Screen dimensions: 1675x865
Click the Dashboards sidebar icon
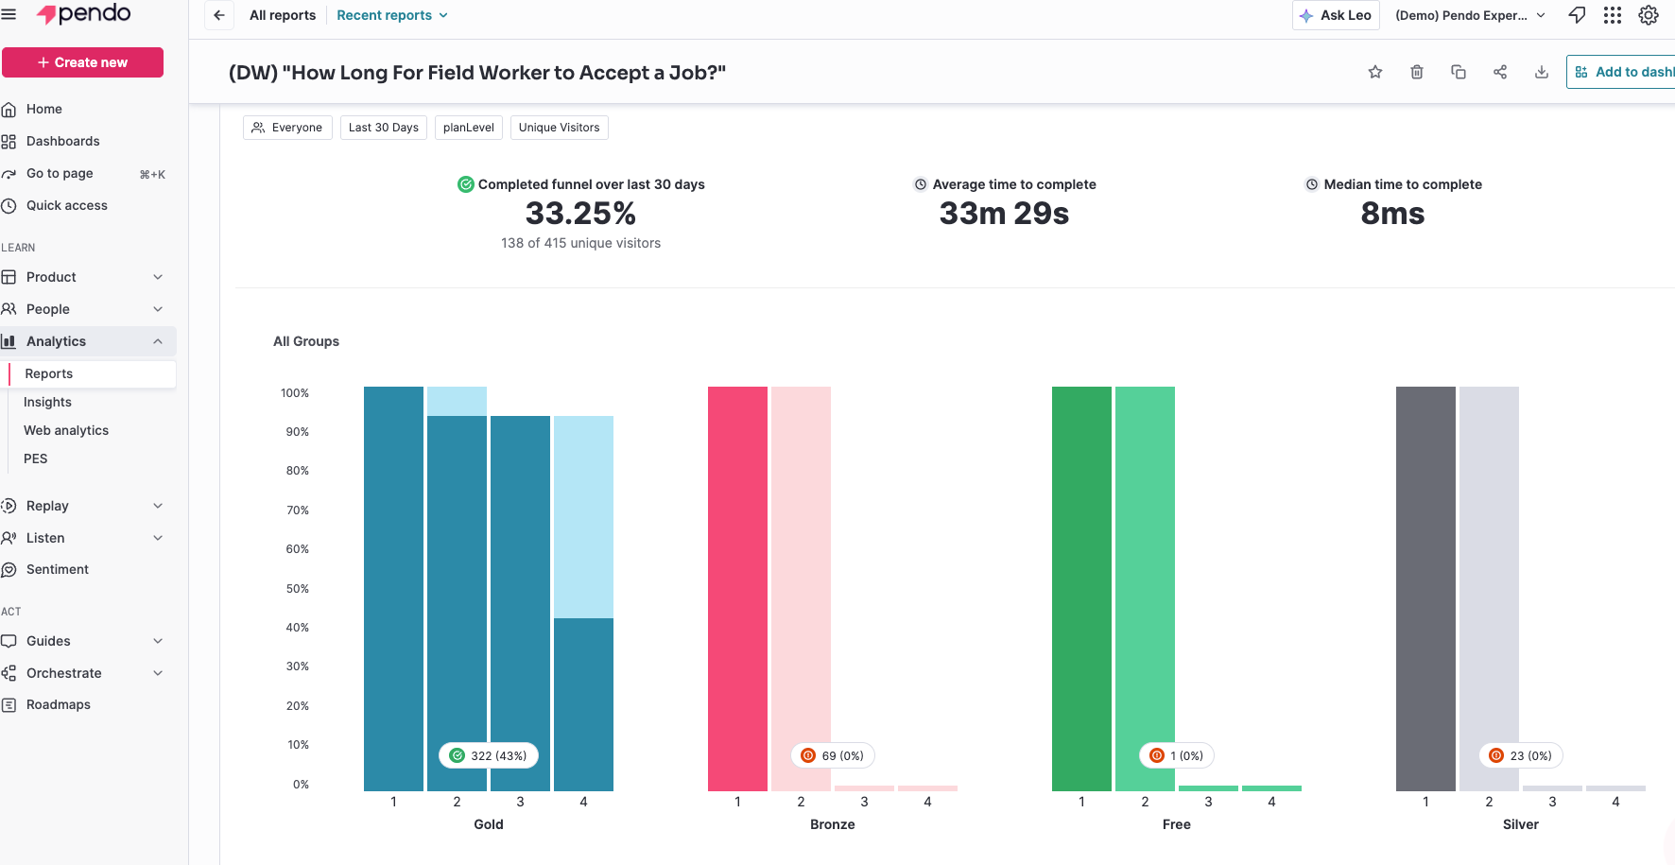coord(9,142)
